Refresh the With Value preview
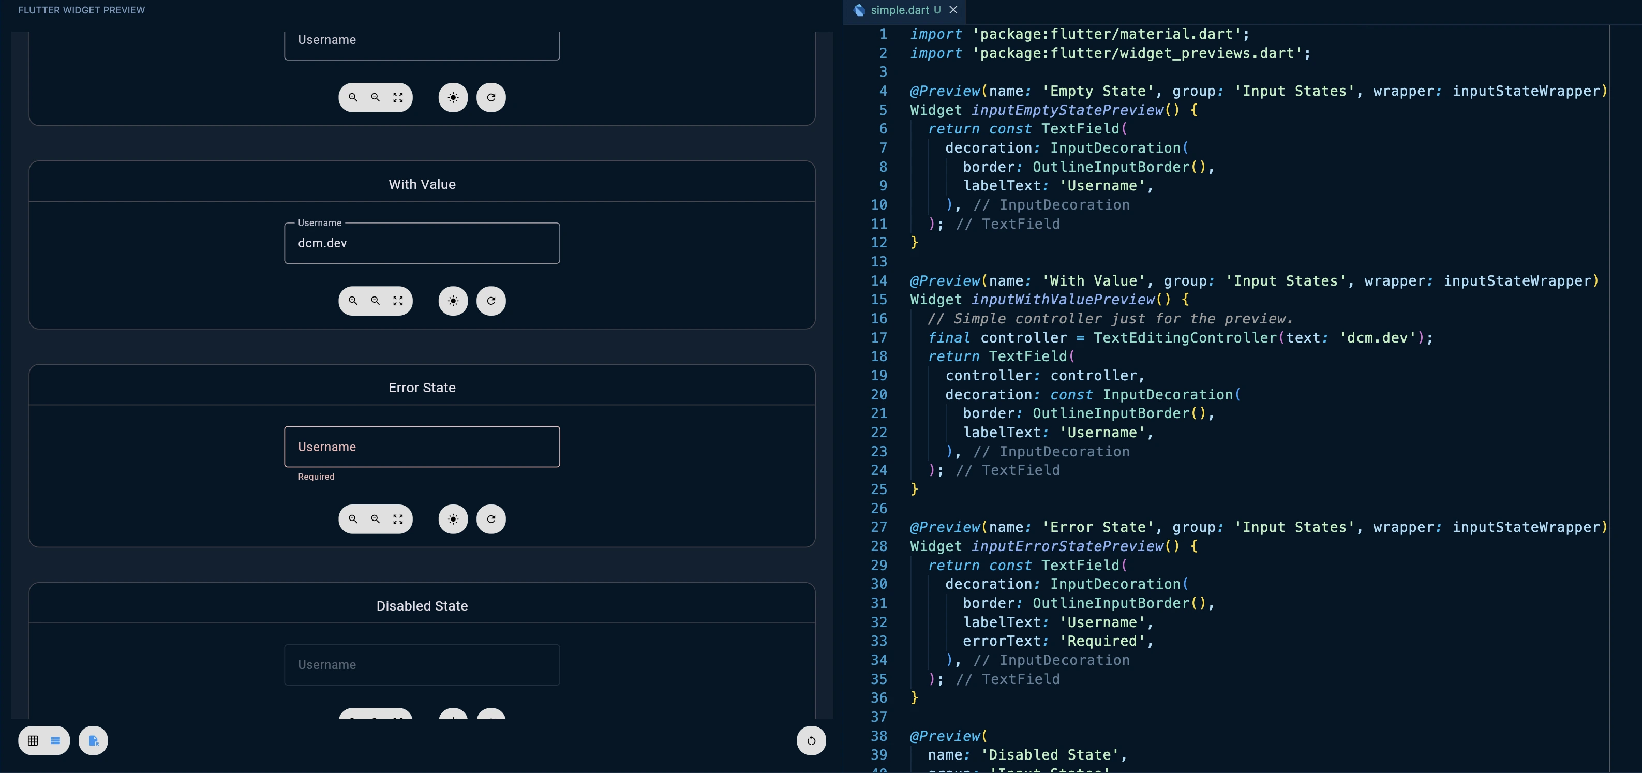1642x773 pixels. [x=491, y=300]
